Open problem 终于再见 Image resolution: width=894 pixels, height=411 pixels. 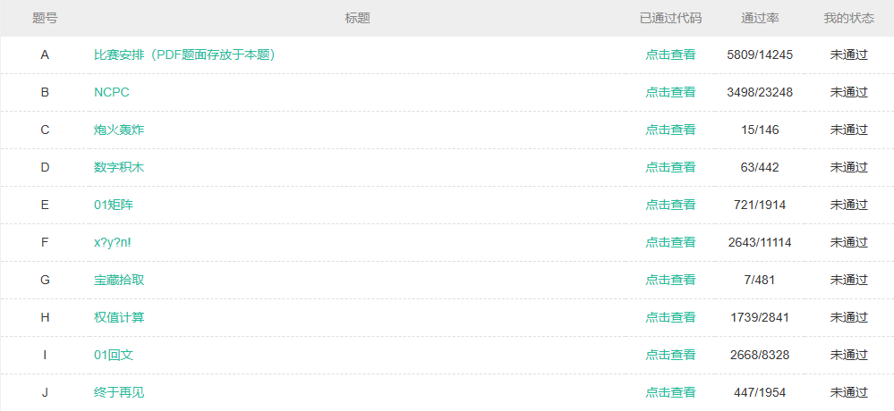[119, 392]
